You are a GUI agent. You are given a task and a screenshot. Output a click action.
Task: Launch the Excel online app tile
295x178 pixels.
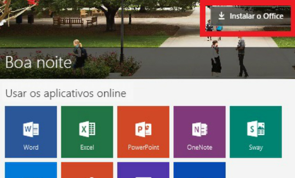(x=87, y=132)
